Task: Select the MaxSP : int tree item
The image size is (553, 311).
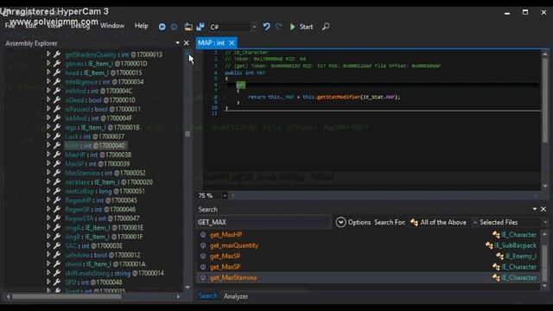Action: [x=98, y=163]
